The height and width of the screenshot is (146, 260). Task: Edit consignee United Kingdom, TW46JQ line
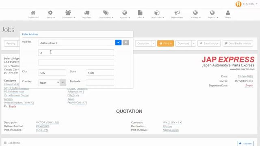point(19,103)
